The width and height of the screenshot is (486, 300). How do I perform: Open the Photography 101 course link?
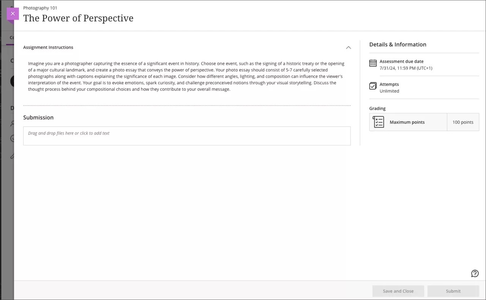40,8
